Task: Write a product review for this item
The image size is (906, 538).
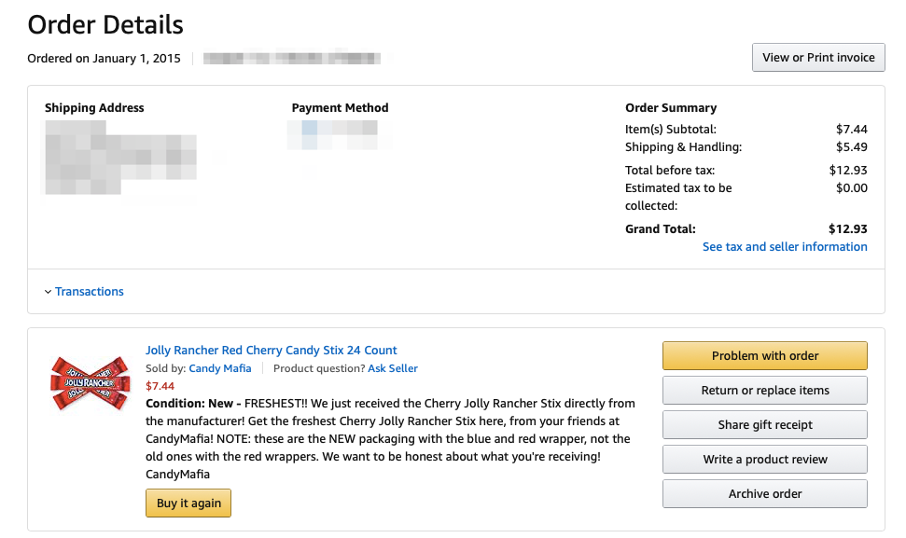Action: tap(765, 460)
